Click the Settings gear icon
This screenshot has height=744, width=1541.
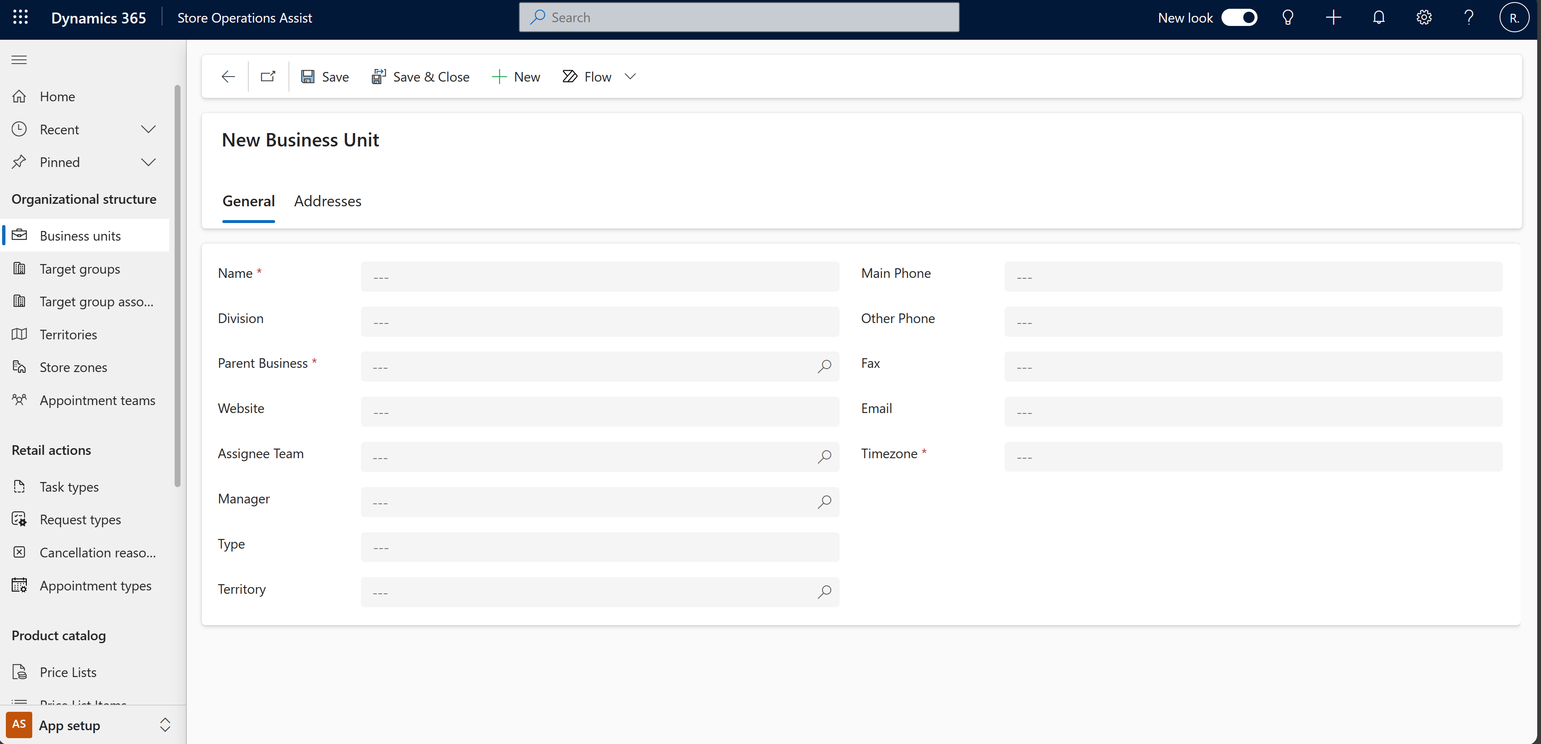tap(1422, 18)
